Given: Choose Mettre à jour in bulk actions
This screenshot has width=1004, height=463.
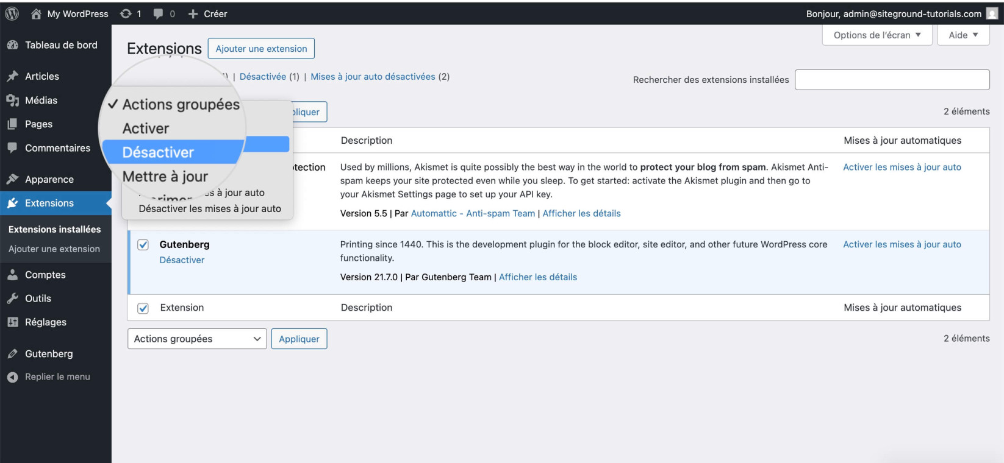Looking at the screenshot, I should pos(165,177).
